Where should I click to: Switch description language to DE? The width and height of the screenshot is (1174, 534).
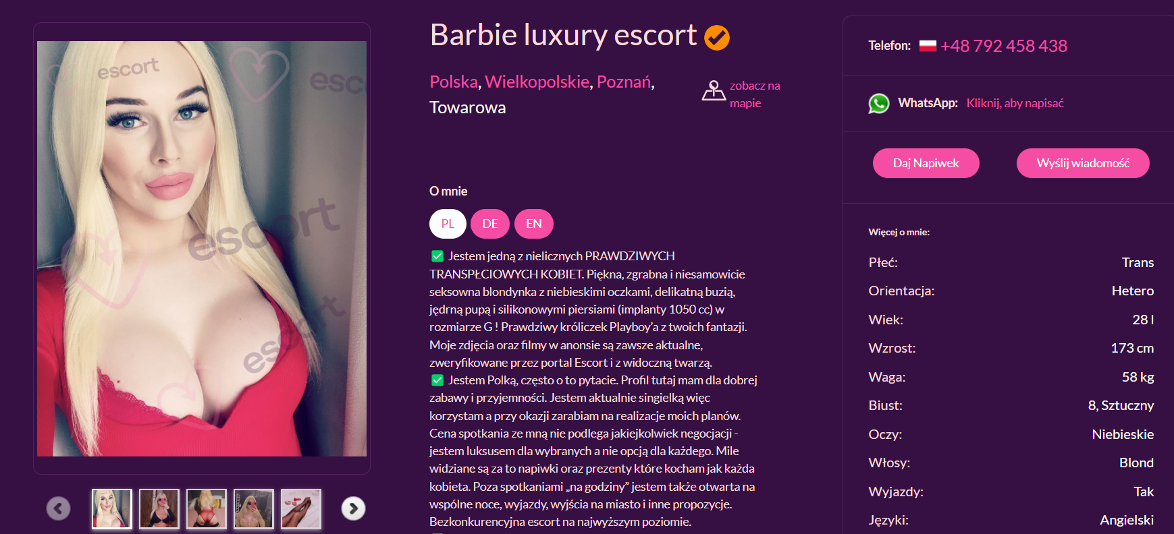[x=490, y=224]
